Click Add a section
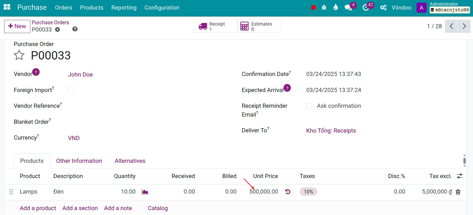The image size is (473, 215). coord(80,208)
